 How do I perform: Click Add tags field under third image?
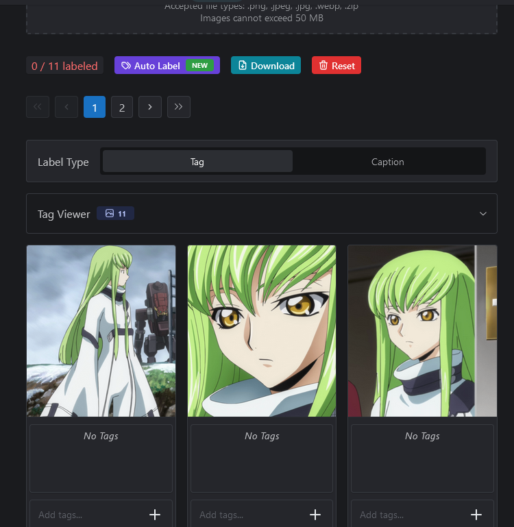412,514
